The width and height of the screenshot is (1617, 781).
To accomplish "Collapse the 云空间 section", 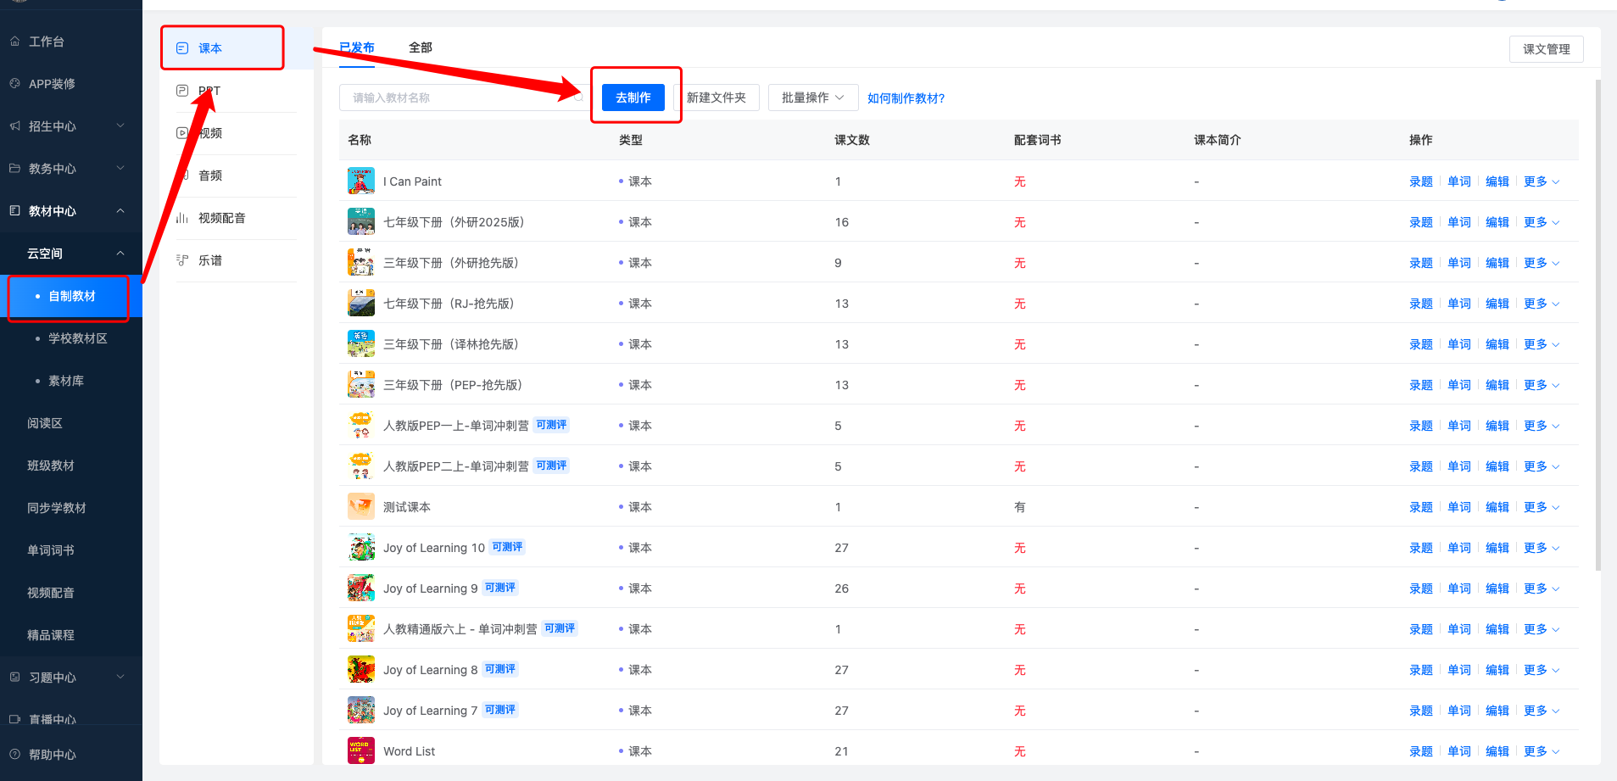I will [x=120, y=253].
